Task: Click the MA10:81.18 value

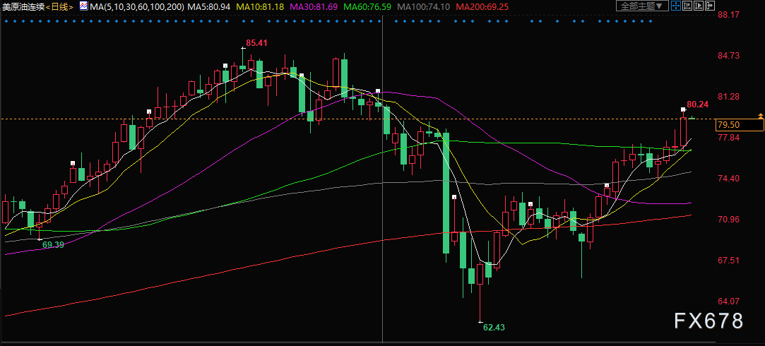Action: [260, 7]
